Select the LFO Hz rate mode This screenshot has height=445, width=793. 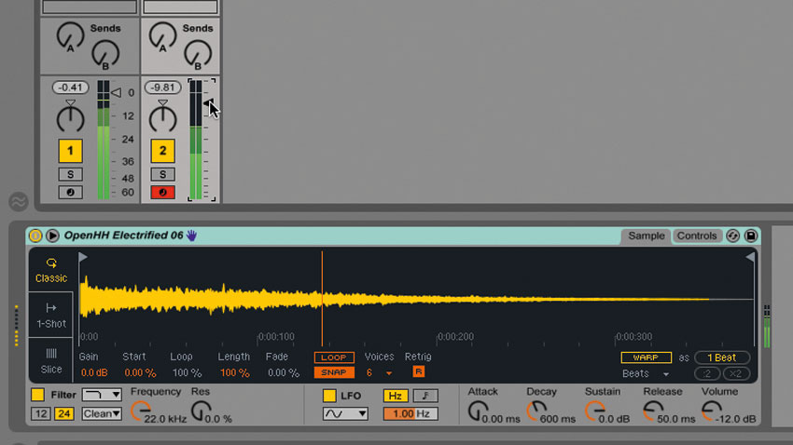(395, 396)
